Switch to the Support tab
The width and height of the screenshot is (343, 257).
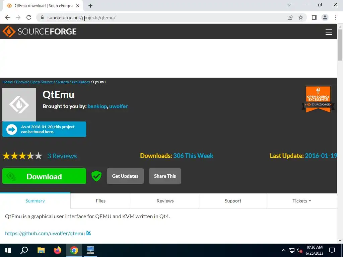point(233,201)
